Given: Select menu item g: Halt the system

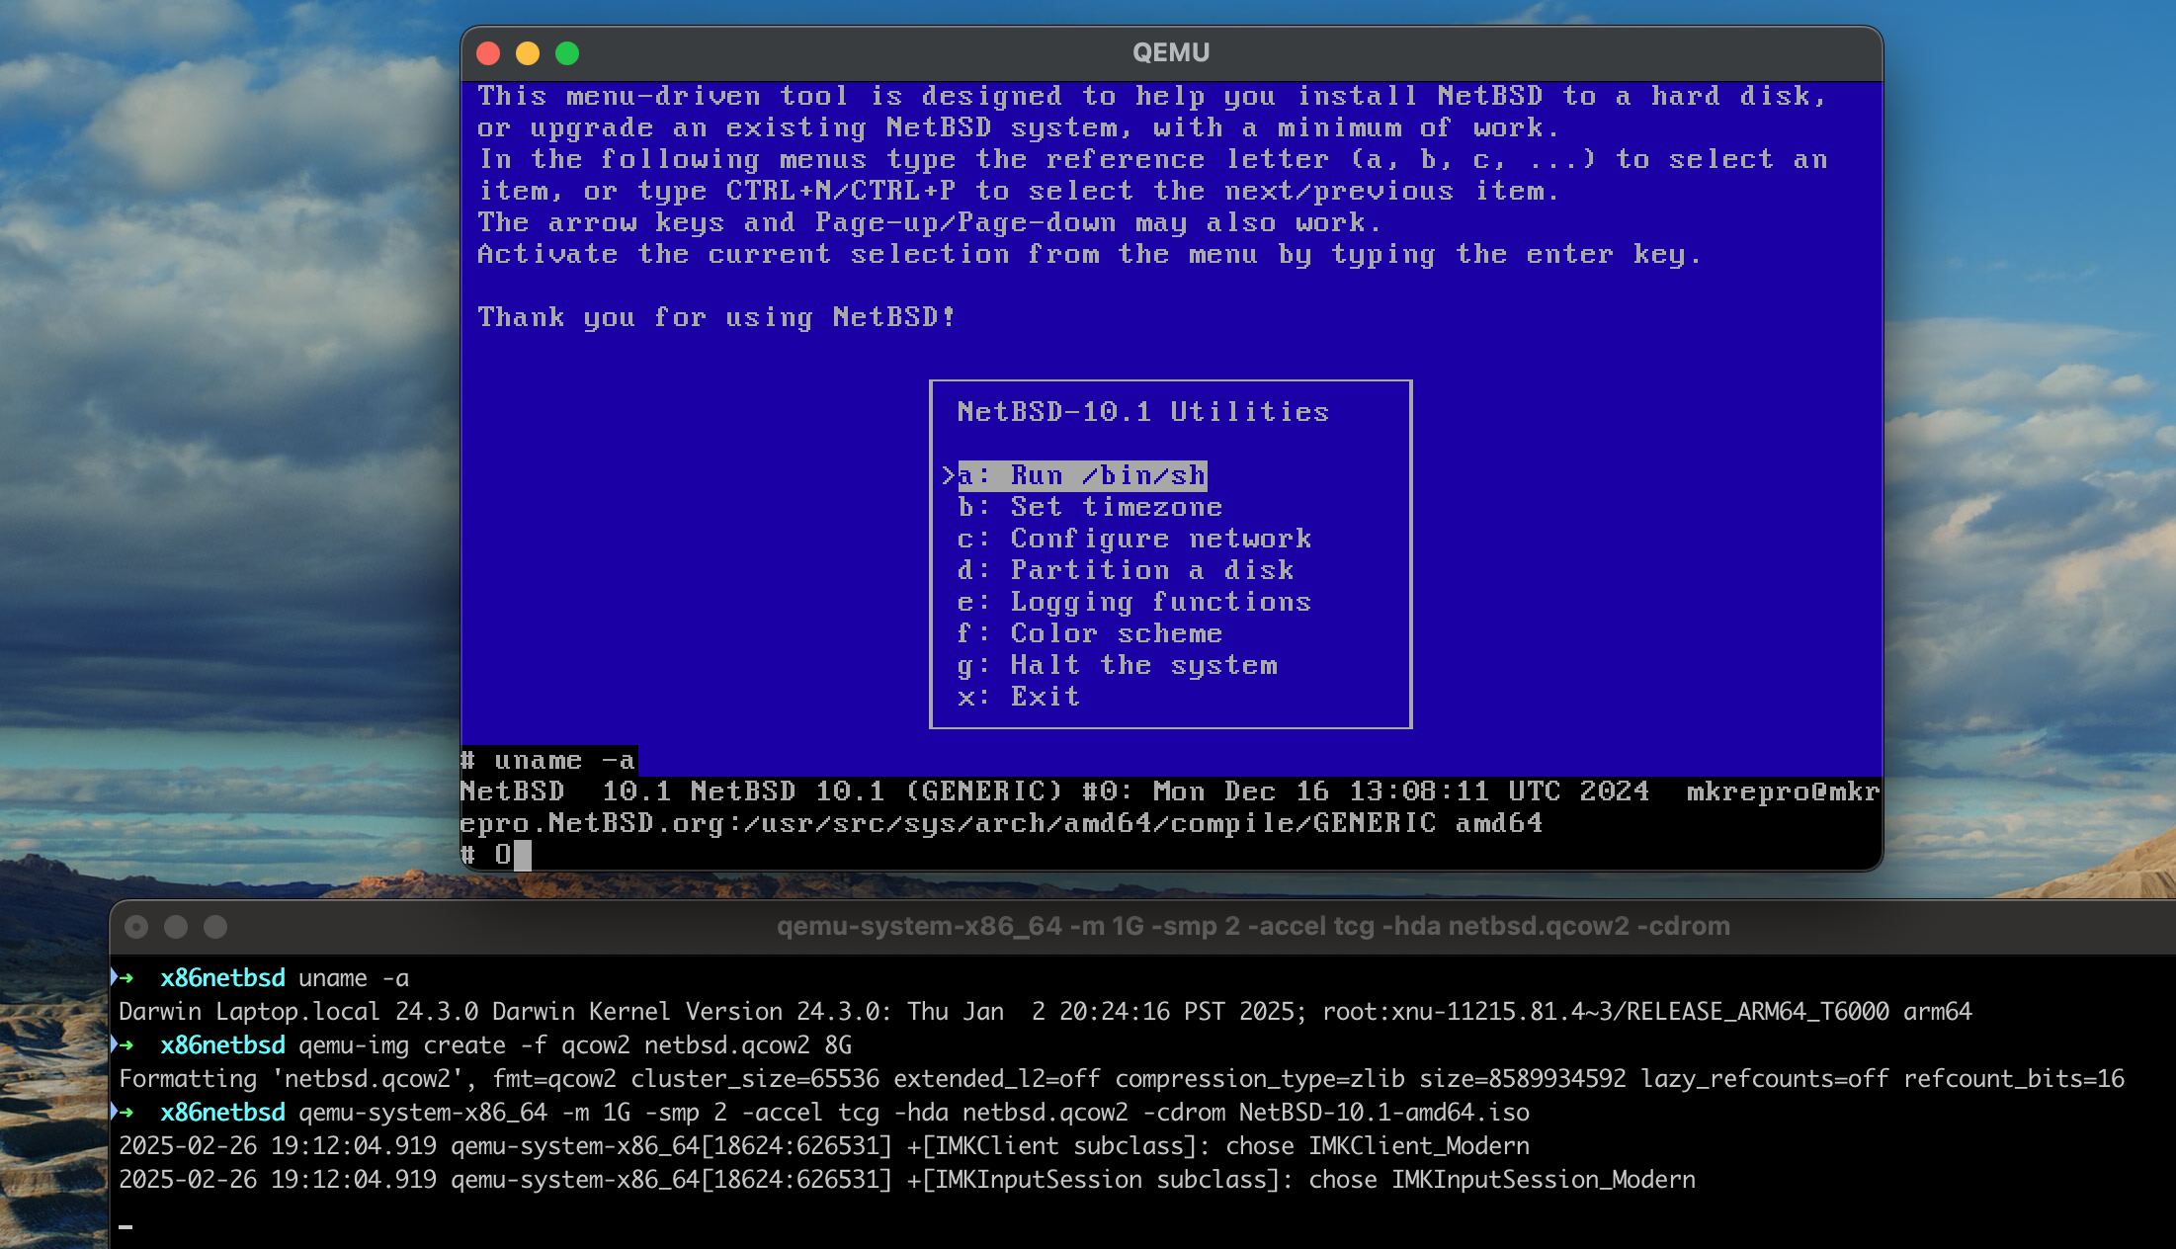Looking at the screenshot, I should click(x=1118, y=665).
